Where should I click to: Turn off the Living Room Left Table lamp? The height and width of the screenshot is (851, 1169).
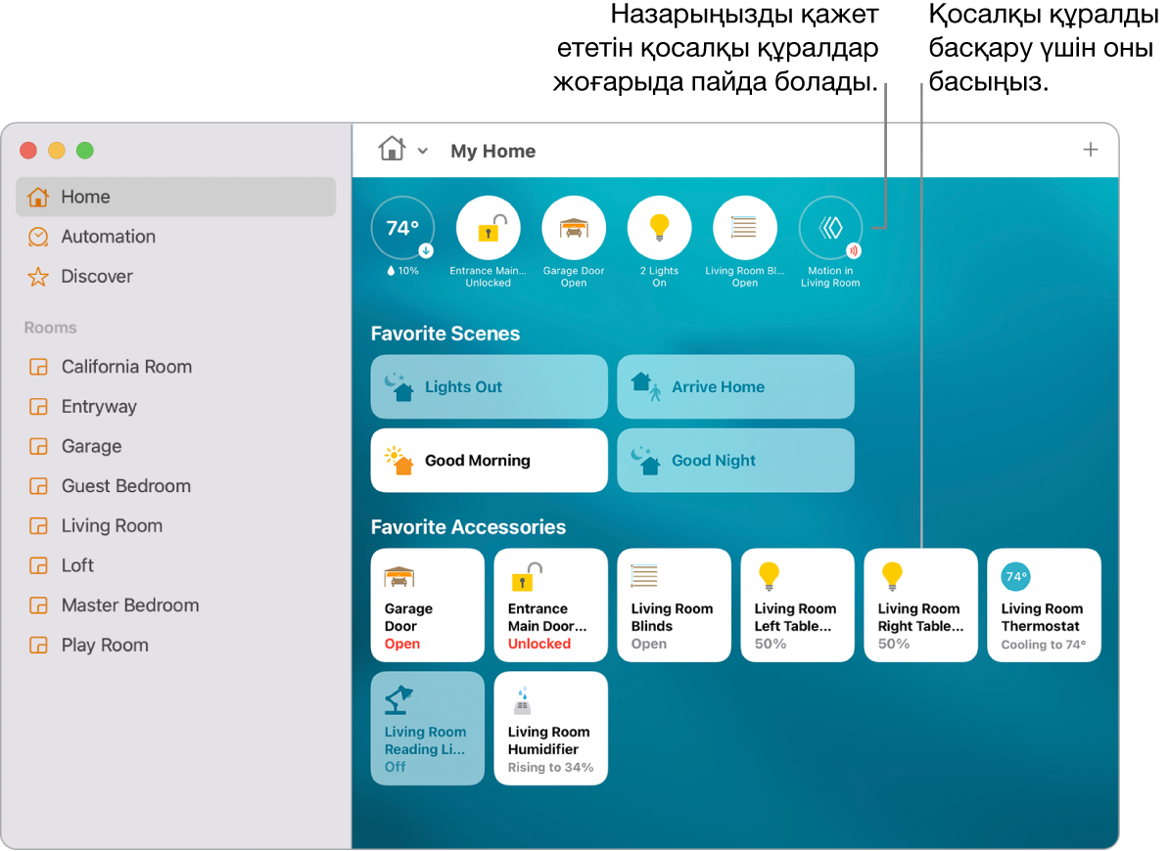point(796,605)
